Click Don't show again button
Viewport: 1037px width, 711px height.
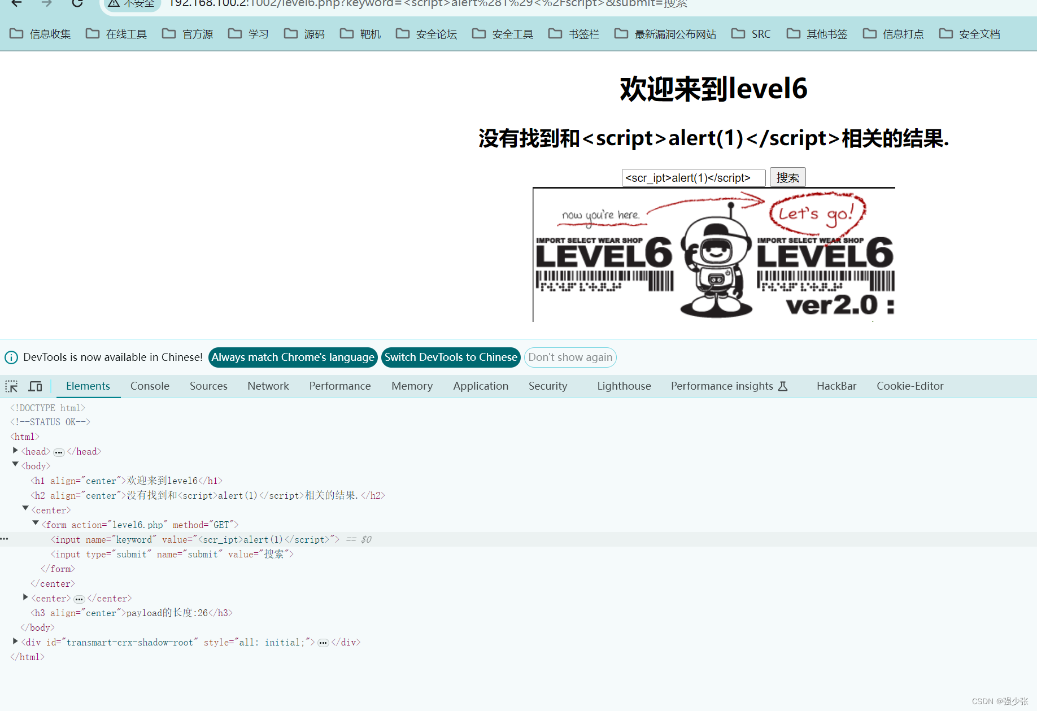pyautogui.click(x=570, y=357)
